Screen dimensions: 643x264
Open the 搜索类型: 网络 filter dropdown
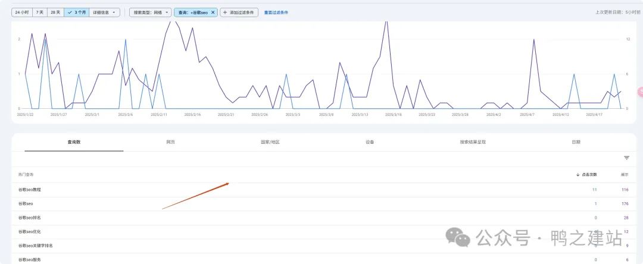151,12
